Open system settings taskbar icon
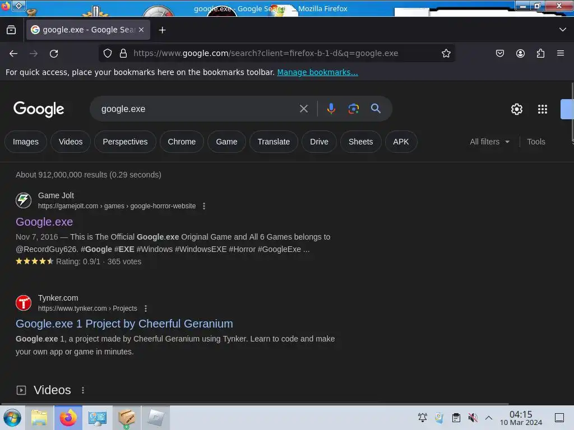Viewport: 574px width, 430px height. pyautogui.click(x=98, y=418)
